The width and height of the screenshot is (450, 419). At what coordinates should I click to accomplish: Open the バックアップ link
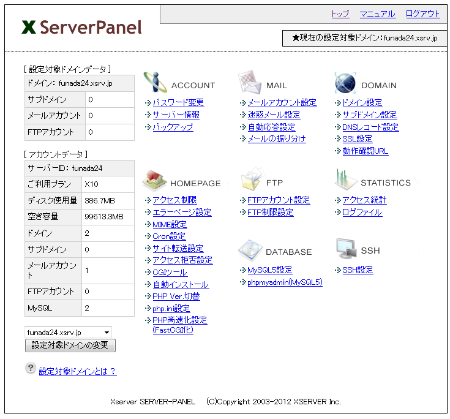coord(173,127)
